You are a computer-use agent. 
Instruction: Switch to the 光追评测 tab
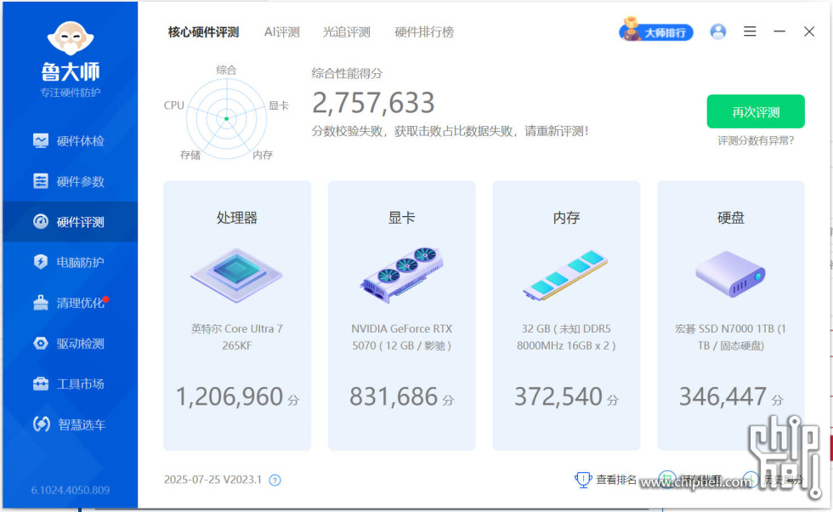(x=347, y=32)
